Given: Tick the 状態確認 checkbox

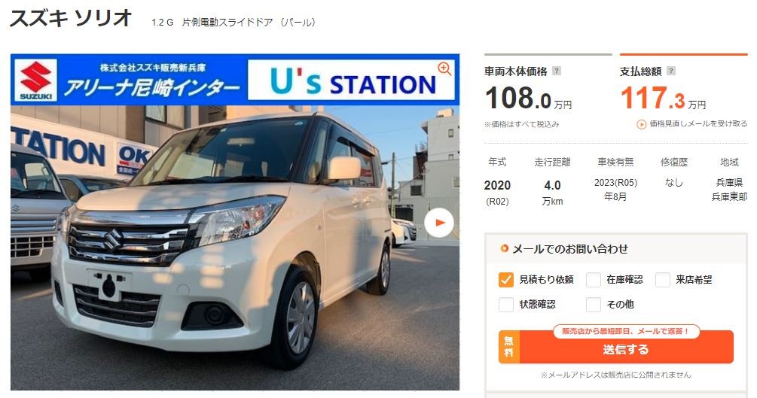Looking at the screenshot, I should pyautogui.click(x=505, y=305).
